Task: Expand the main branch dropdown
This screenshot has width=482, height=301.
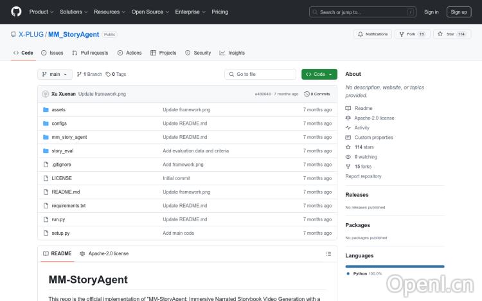Action: point(55,74)
